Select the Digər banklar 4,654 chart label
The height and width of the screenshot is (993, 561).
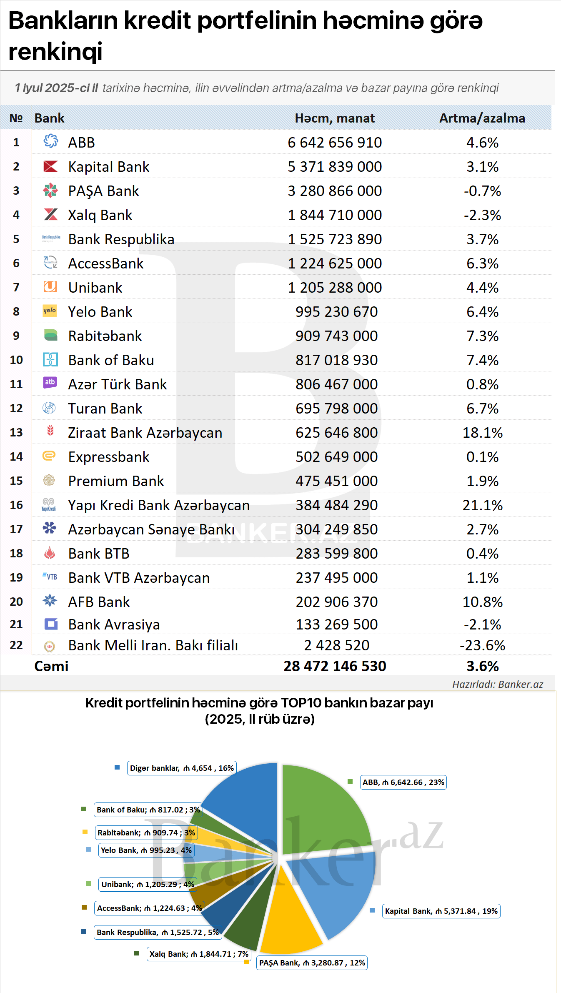(182, 768)
